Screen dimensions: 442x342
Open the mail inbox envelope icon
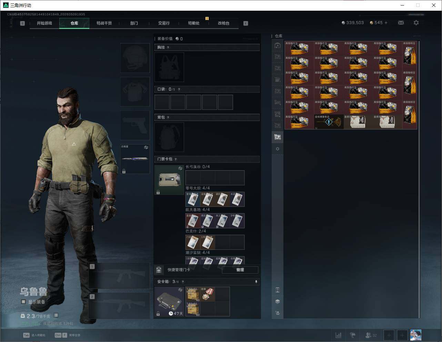point(401,23)
